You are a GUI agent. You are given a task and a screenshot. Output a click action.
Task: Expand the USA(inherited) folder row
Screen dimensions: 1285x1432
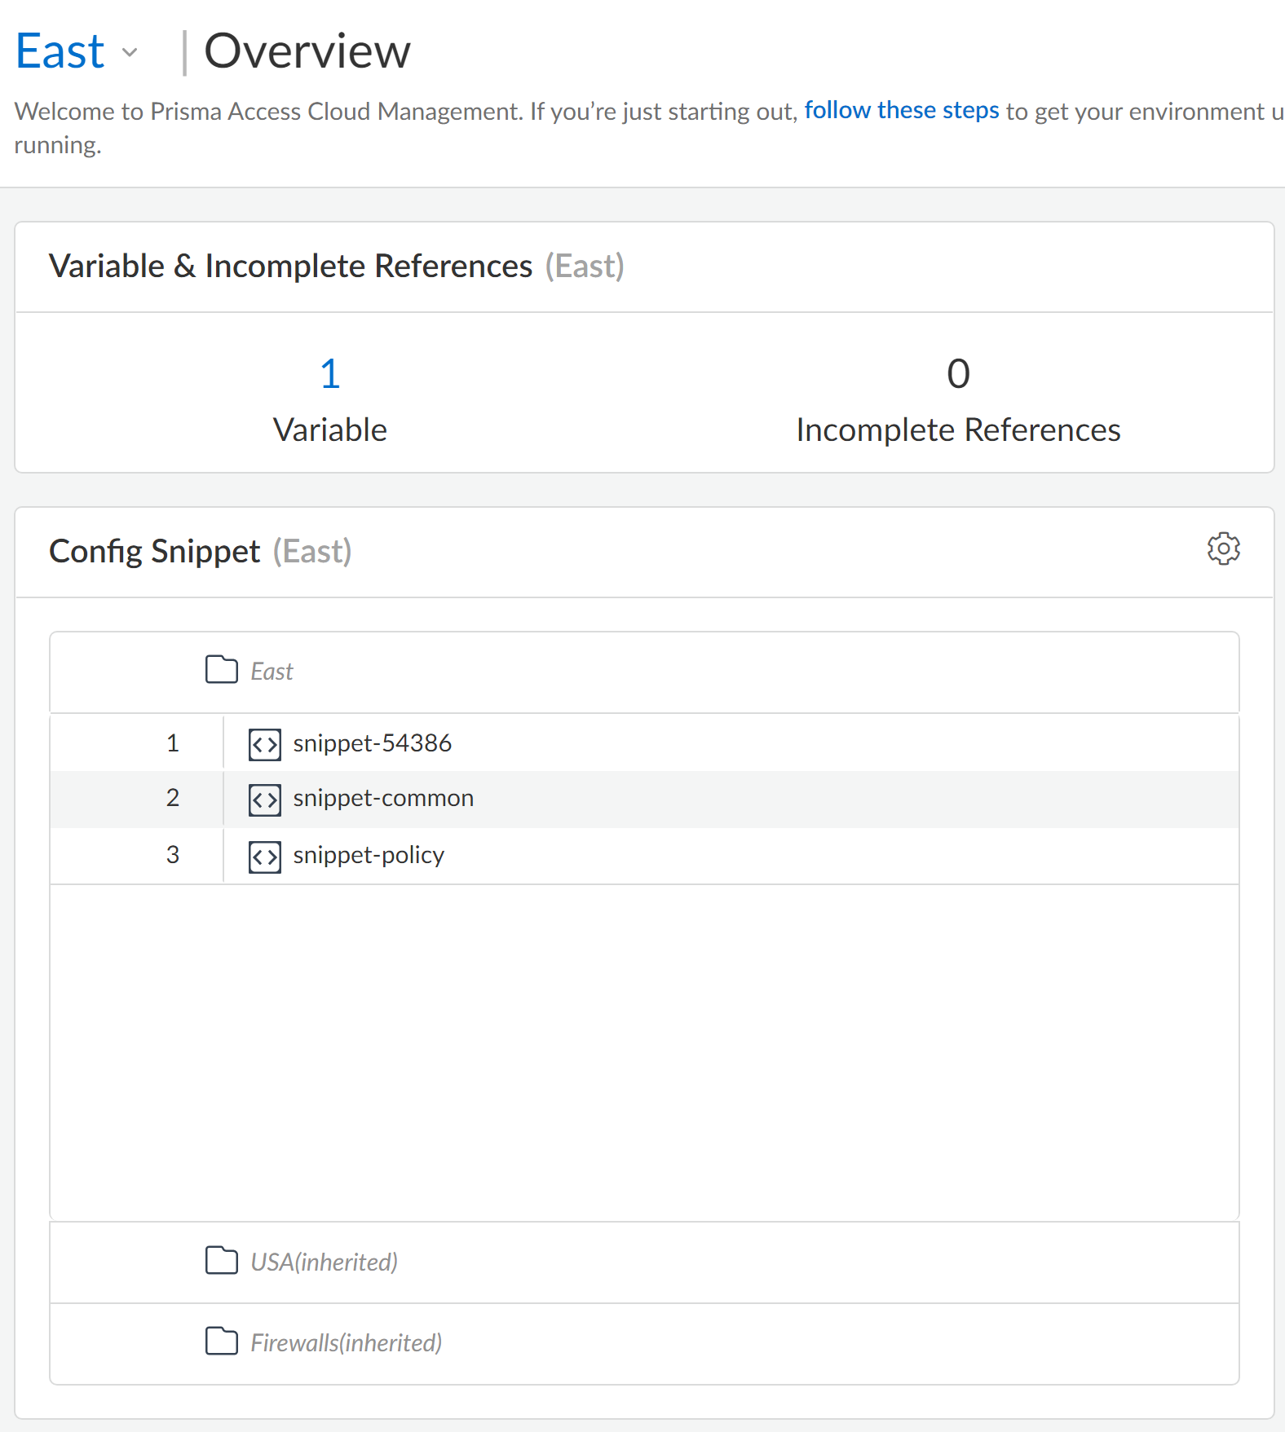click(x=324, y=1262)
